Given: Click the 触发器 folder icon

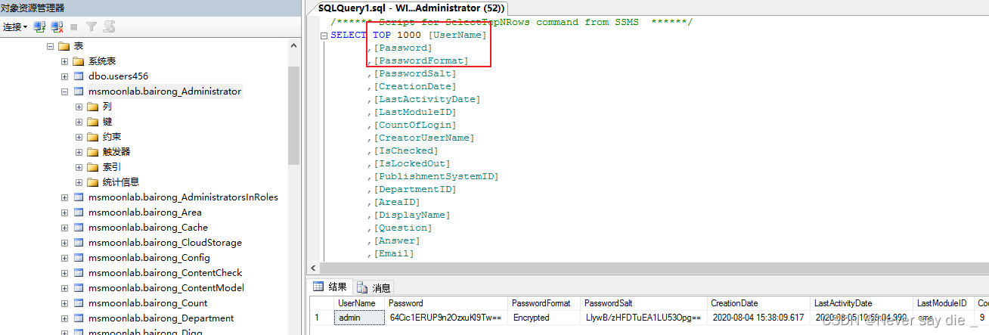Looking at the screenshot, I should [93, 152].
